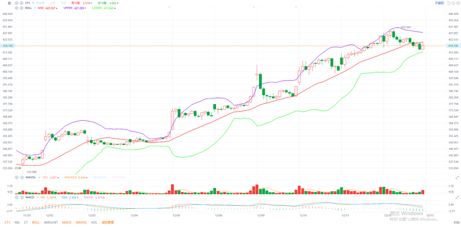
Task: Enable the faded MAVOL10 line
Action: tap(100, 178)
